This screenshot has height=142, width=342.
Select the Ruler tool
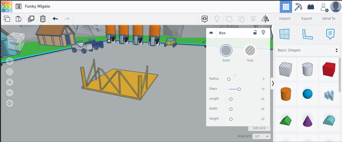[307, 34]
